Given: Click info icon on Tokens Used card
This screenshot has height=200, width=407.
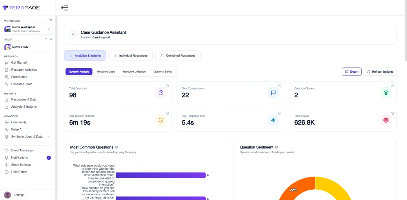Looking at the screenshot, I should 392,113.
